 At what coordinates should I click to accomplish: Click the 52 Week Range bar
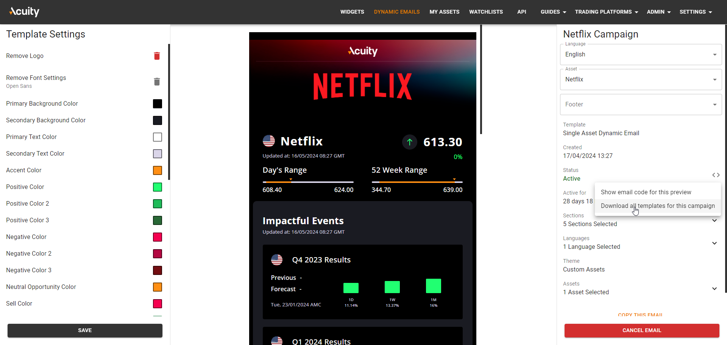click(x=417, y=182)
